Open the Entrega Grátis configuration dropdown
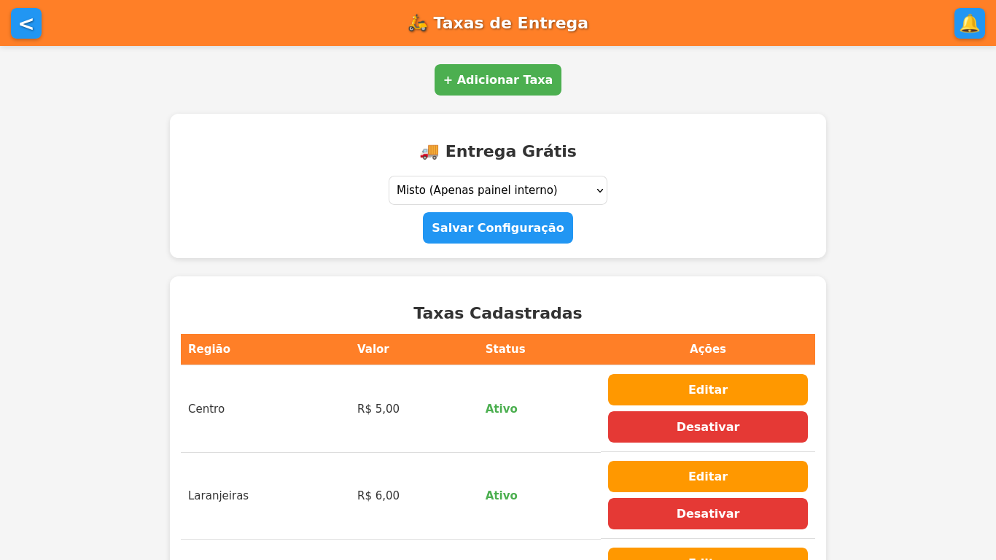 tap(498, 190)
